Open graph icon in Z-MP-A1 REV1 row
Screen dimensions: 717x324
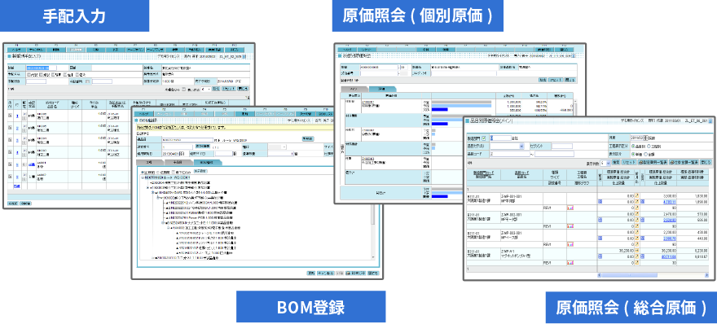tap(570, 263)
